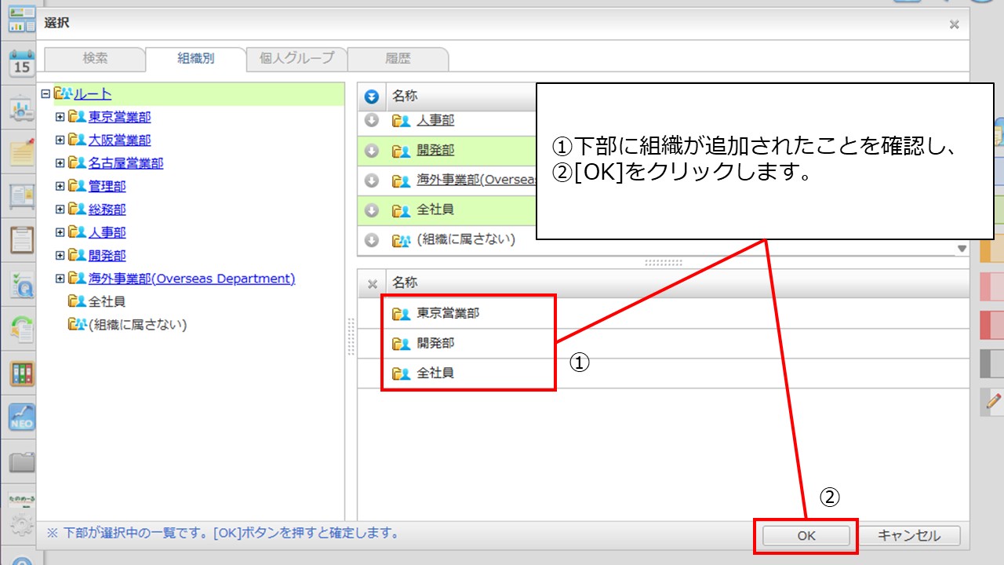Switch to the 検索 tab
This screenshot has height=565, width=1004.
tap(95, 58)
